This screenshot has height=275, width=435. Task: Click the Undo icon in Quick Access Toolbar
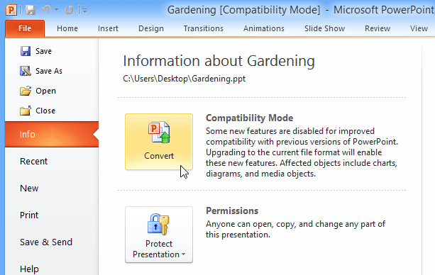click(46, 10)
